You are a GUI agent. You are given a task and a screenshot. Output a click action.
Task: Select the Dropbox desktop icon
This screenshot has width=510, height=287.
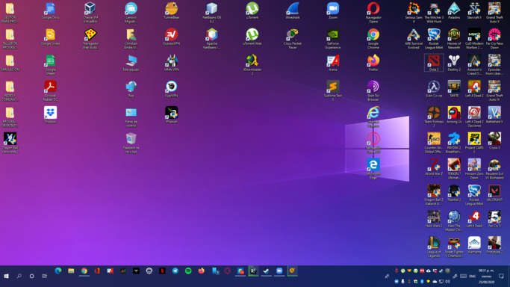point(51,115)
